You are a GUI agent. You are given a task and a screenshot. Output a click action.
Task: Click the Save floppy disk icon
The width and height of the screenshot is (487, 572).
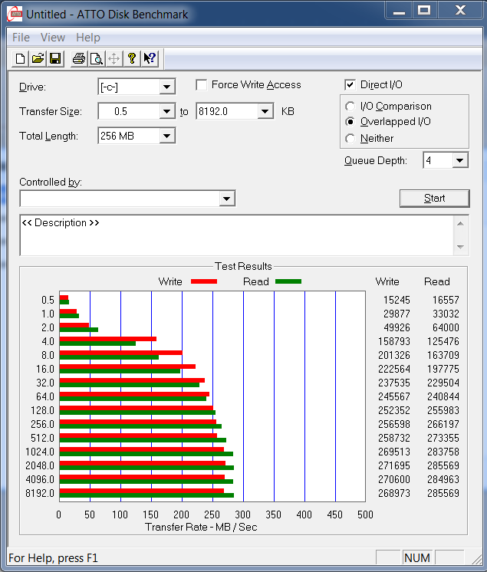click(55, 58)
